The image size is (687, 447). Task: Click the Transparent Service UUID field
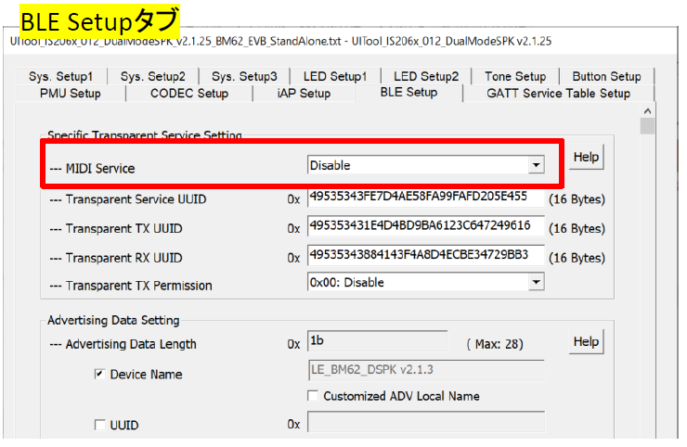[423, 198]
